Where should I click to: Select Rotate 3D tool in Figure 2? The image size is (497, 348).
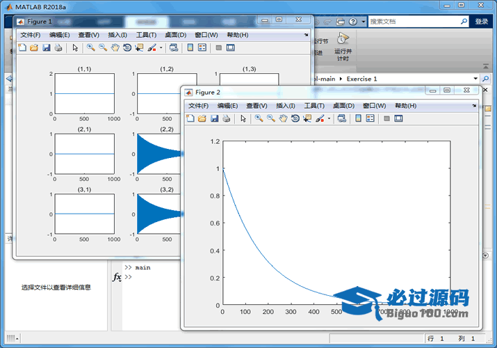[x=295, y=118]
